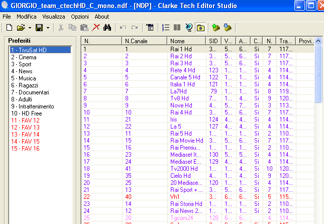Screen dimensions: 324x224
Task: Paste with the clipboard icon
Action: pos(84,28)
